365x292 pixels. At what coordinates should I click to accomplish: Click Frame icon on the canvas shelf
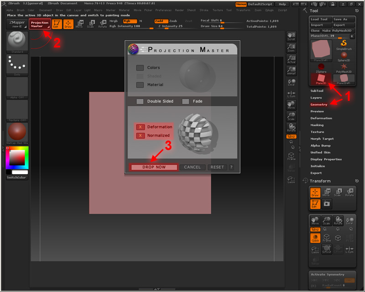[x=291, y=156]
